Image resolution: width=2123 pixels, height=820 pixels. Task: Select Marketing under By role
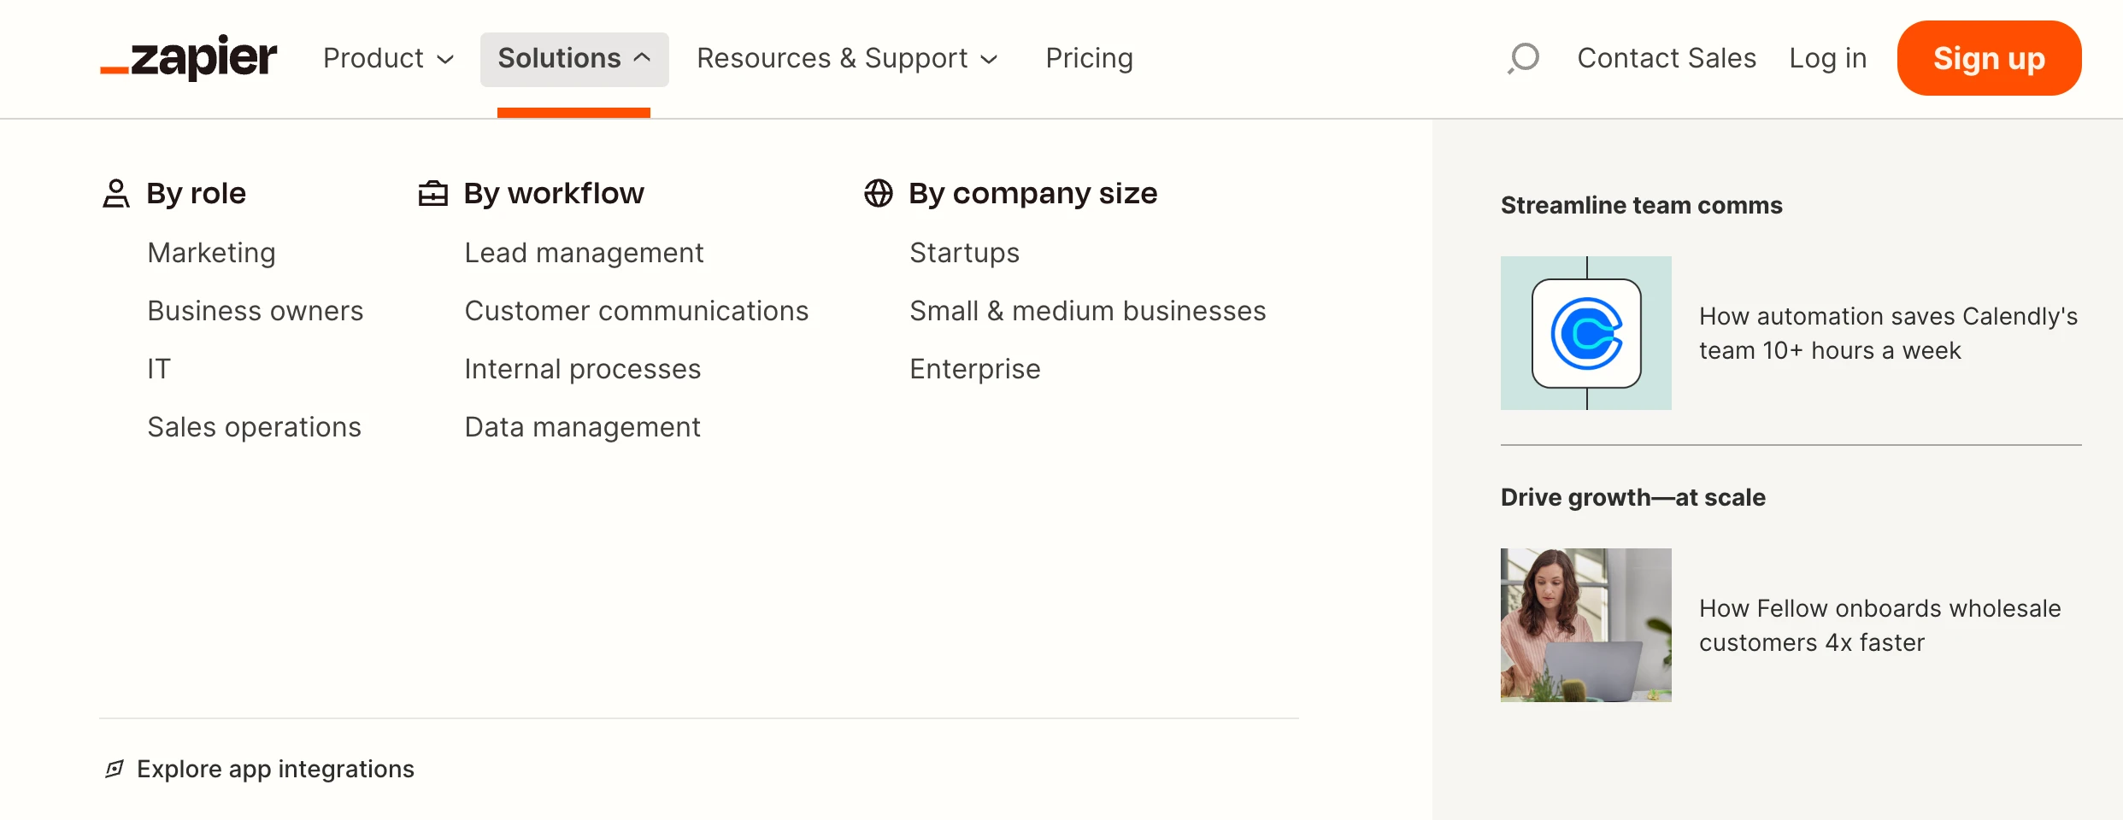point(211,253)
